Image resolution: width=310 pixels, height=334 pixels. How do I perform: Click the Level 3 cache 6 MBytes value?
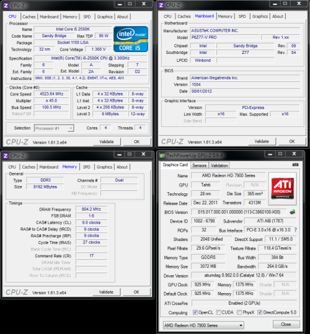click(x=110, y=114)
